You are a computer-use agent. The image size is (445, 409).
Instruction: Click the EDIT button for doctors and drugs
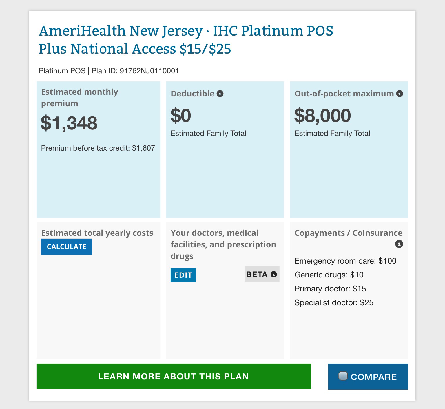point(183,275)
